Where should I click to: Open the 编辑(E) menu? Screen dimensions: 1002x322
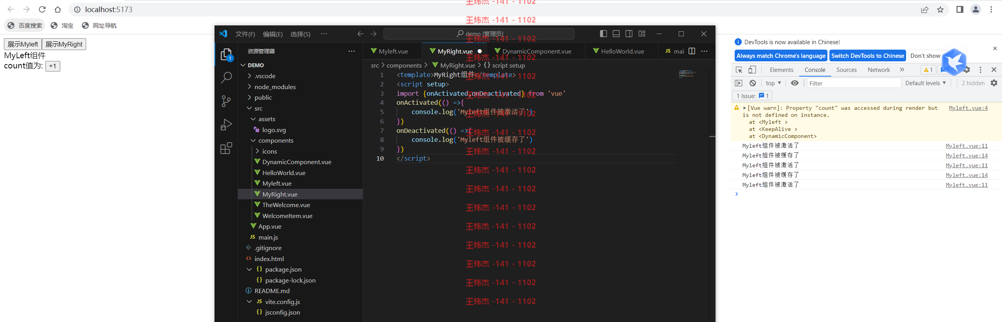[x=273, y=34]
